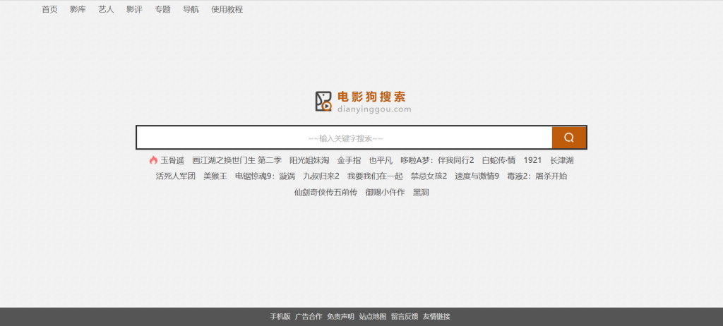
Task: Open the 专题 navigation item
Action: click(x=163, y=9)
